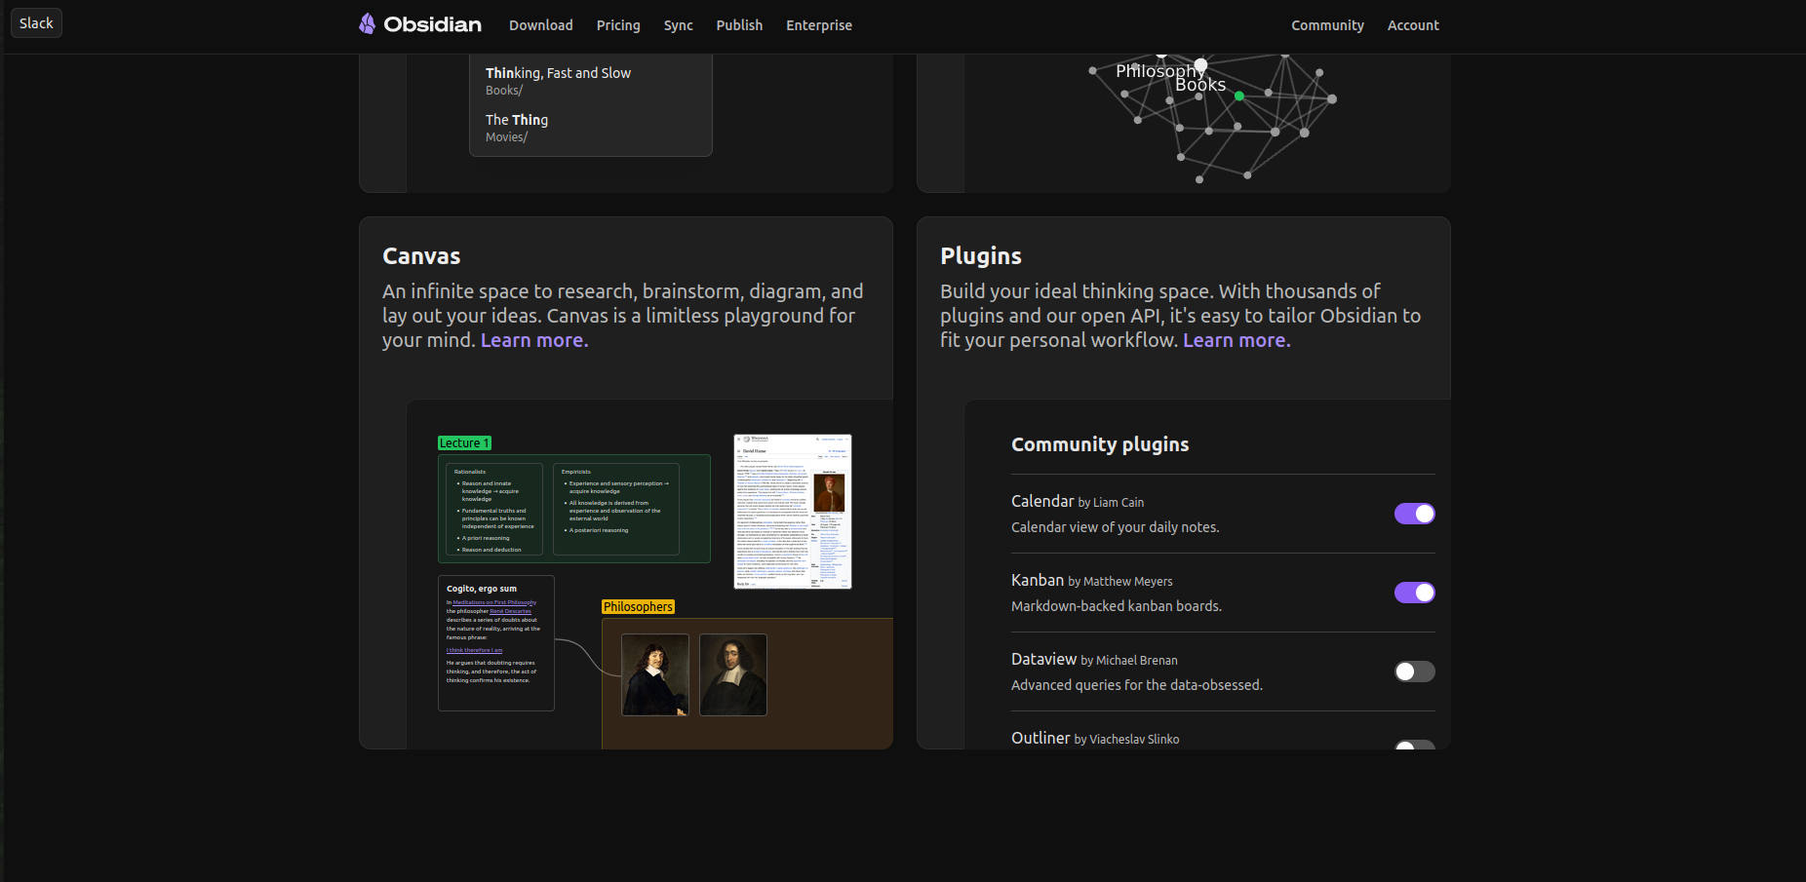Enable the Dataview plugin toggle
The width and height of the screenshot is (1806, 882).
pos(1414,671)
